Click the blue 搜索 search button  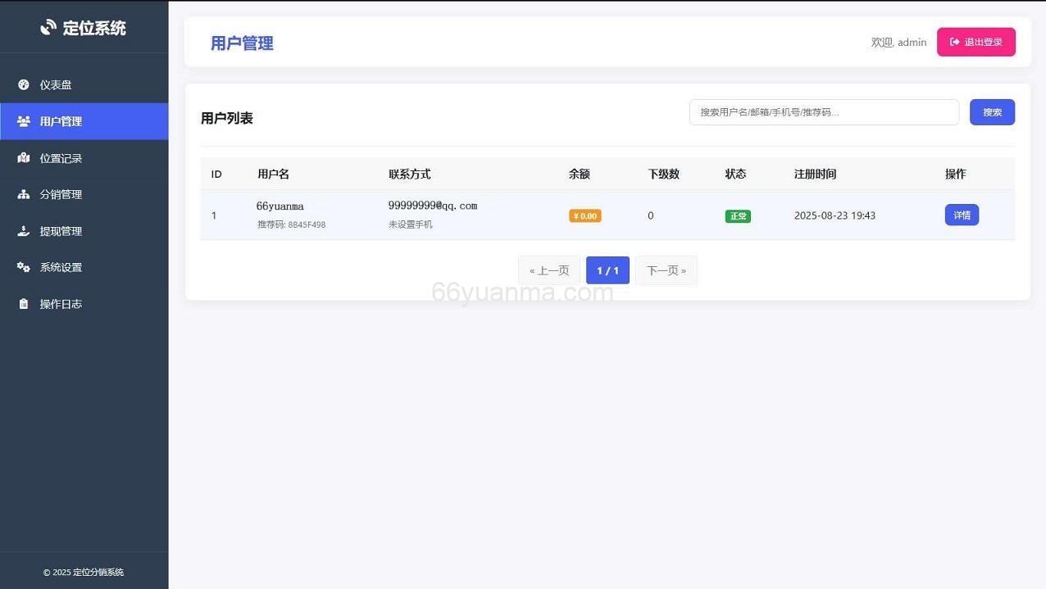pyautogui.click(x=992, y=112)
